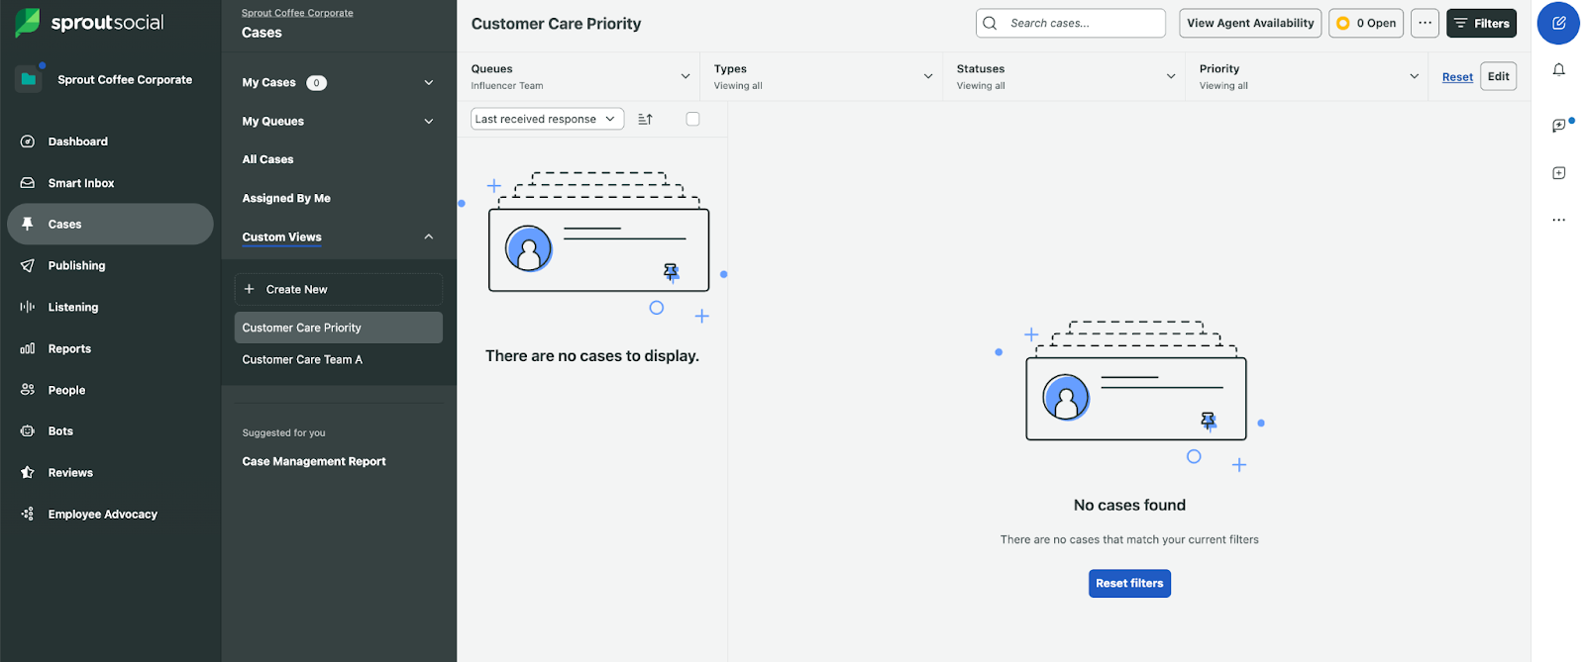Open Assigned By Me view
1585x662 pixels.
coord(286,199)
